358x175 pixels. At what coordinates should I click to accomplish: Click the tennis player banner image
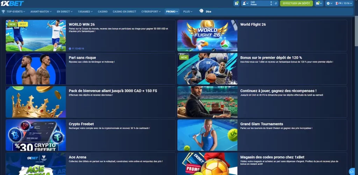(x=207, y=135)
